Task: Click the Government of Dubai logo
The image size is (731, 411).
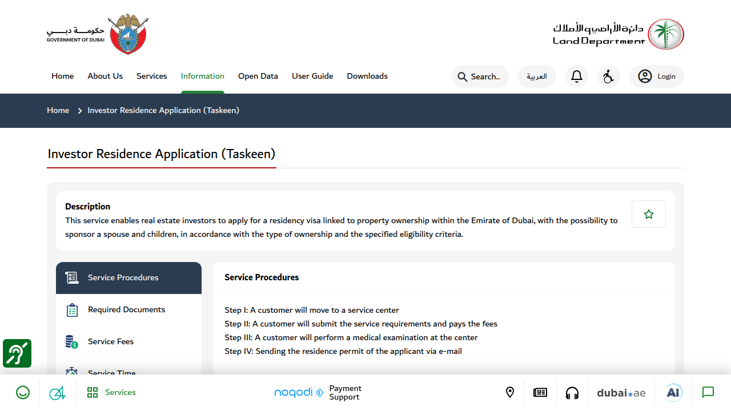Action: pyautogui.click(x=97, y=34)
